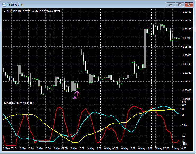Click price level 1.05825 on scale
Viewport: 196px width, 154px height.
pos(187,47)
